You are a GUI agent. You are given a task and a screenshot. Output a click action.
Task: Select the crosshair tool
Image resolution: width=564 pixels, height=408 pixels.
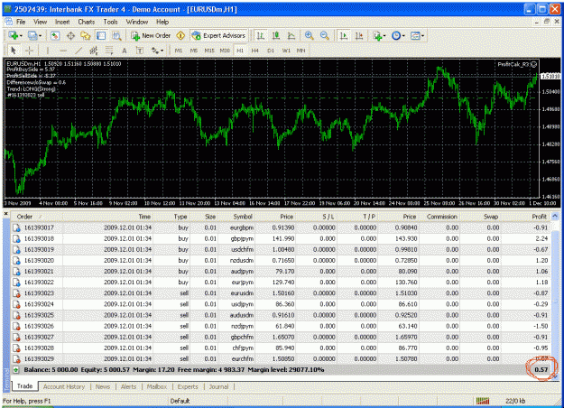pyautogui.click(x=29, y=51)
